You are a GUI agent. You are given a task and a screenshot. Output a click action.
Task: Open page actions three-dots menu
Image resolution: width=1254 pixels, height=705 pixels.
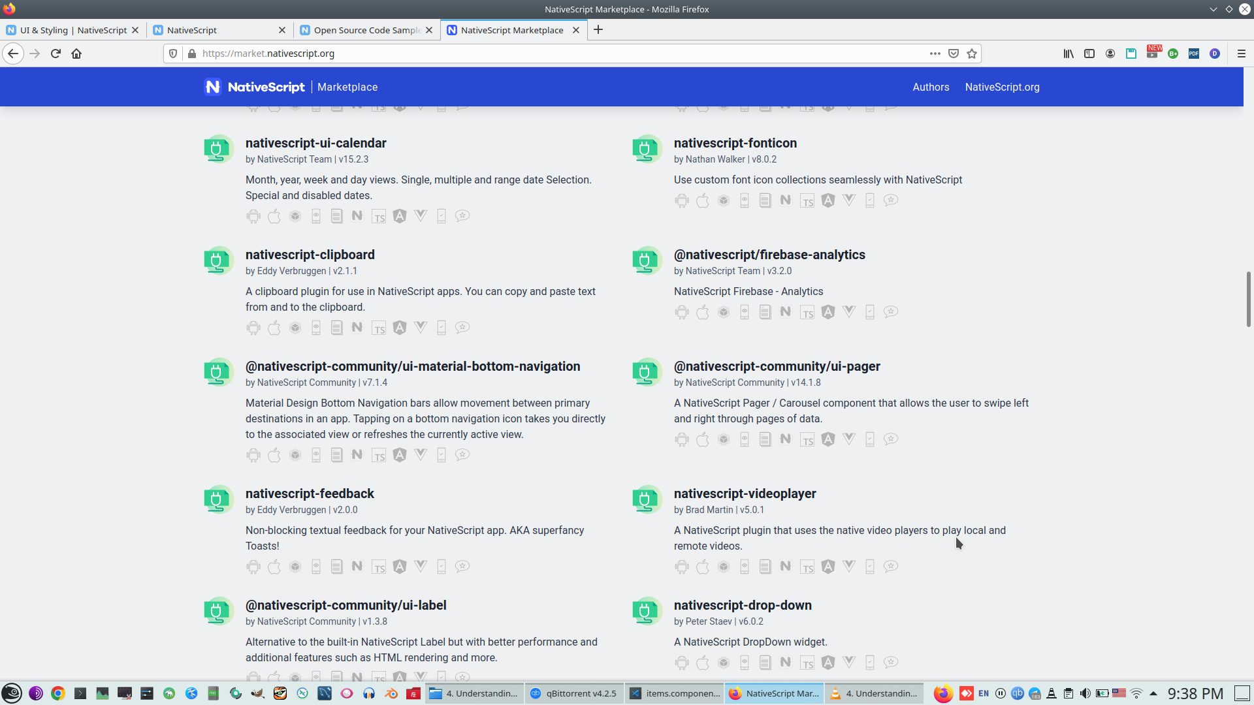(x=935, y=54)
